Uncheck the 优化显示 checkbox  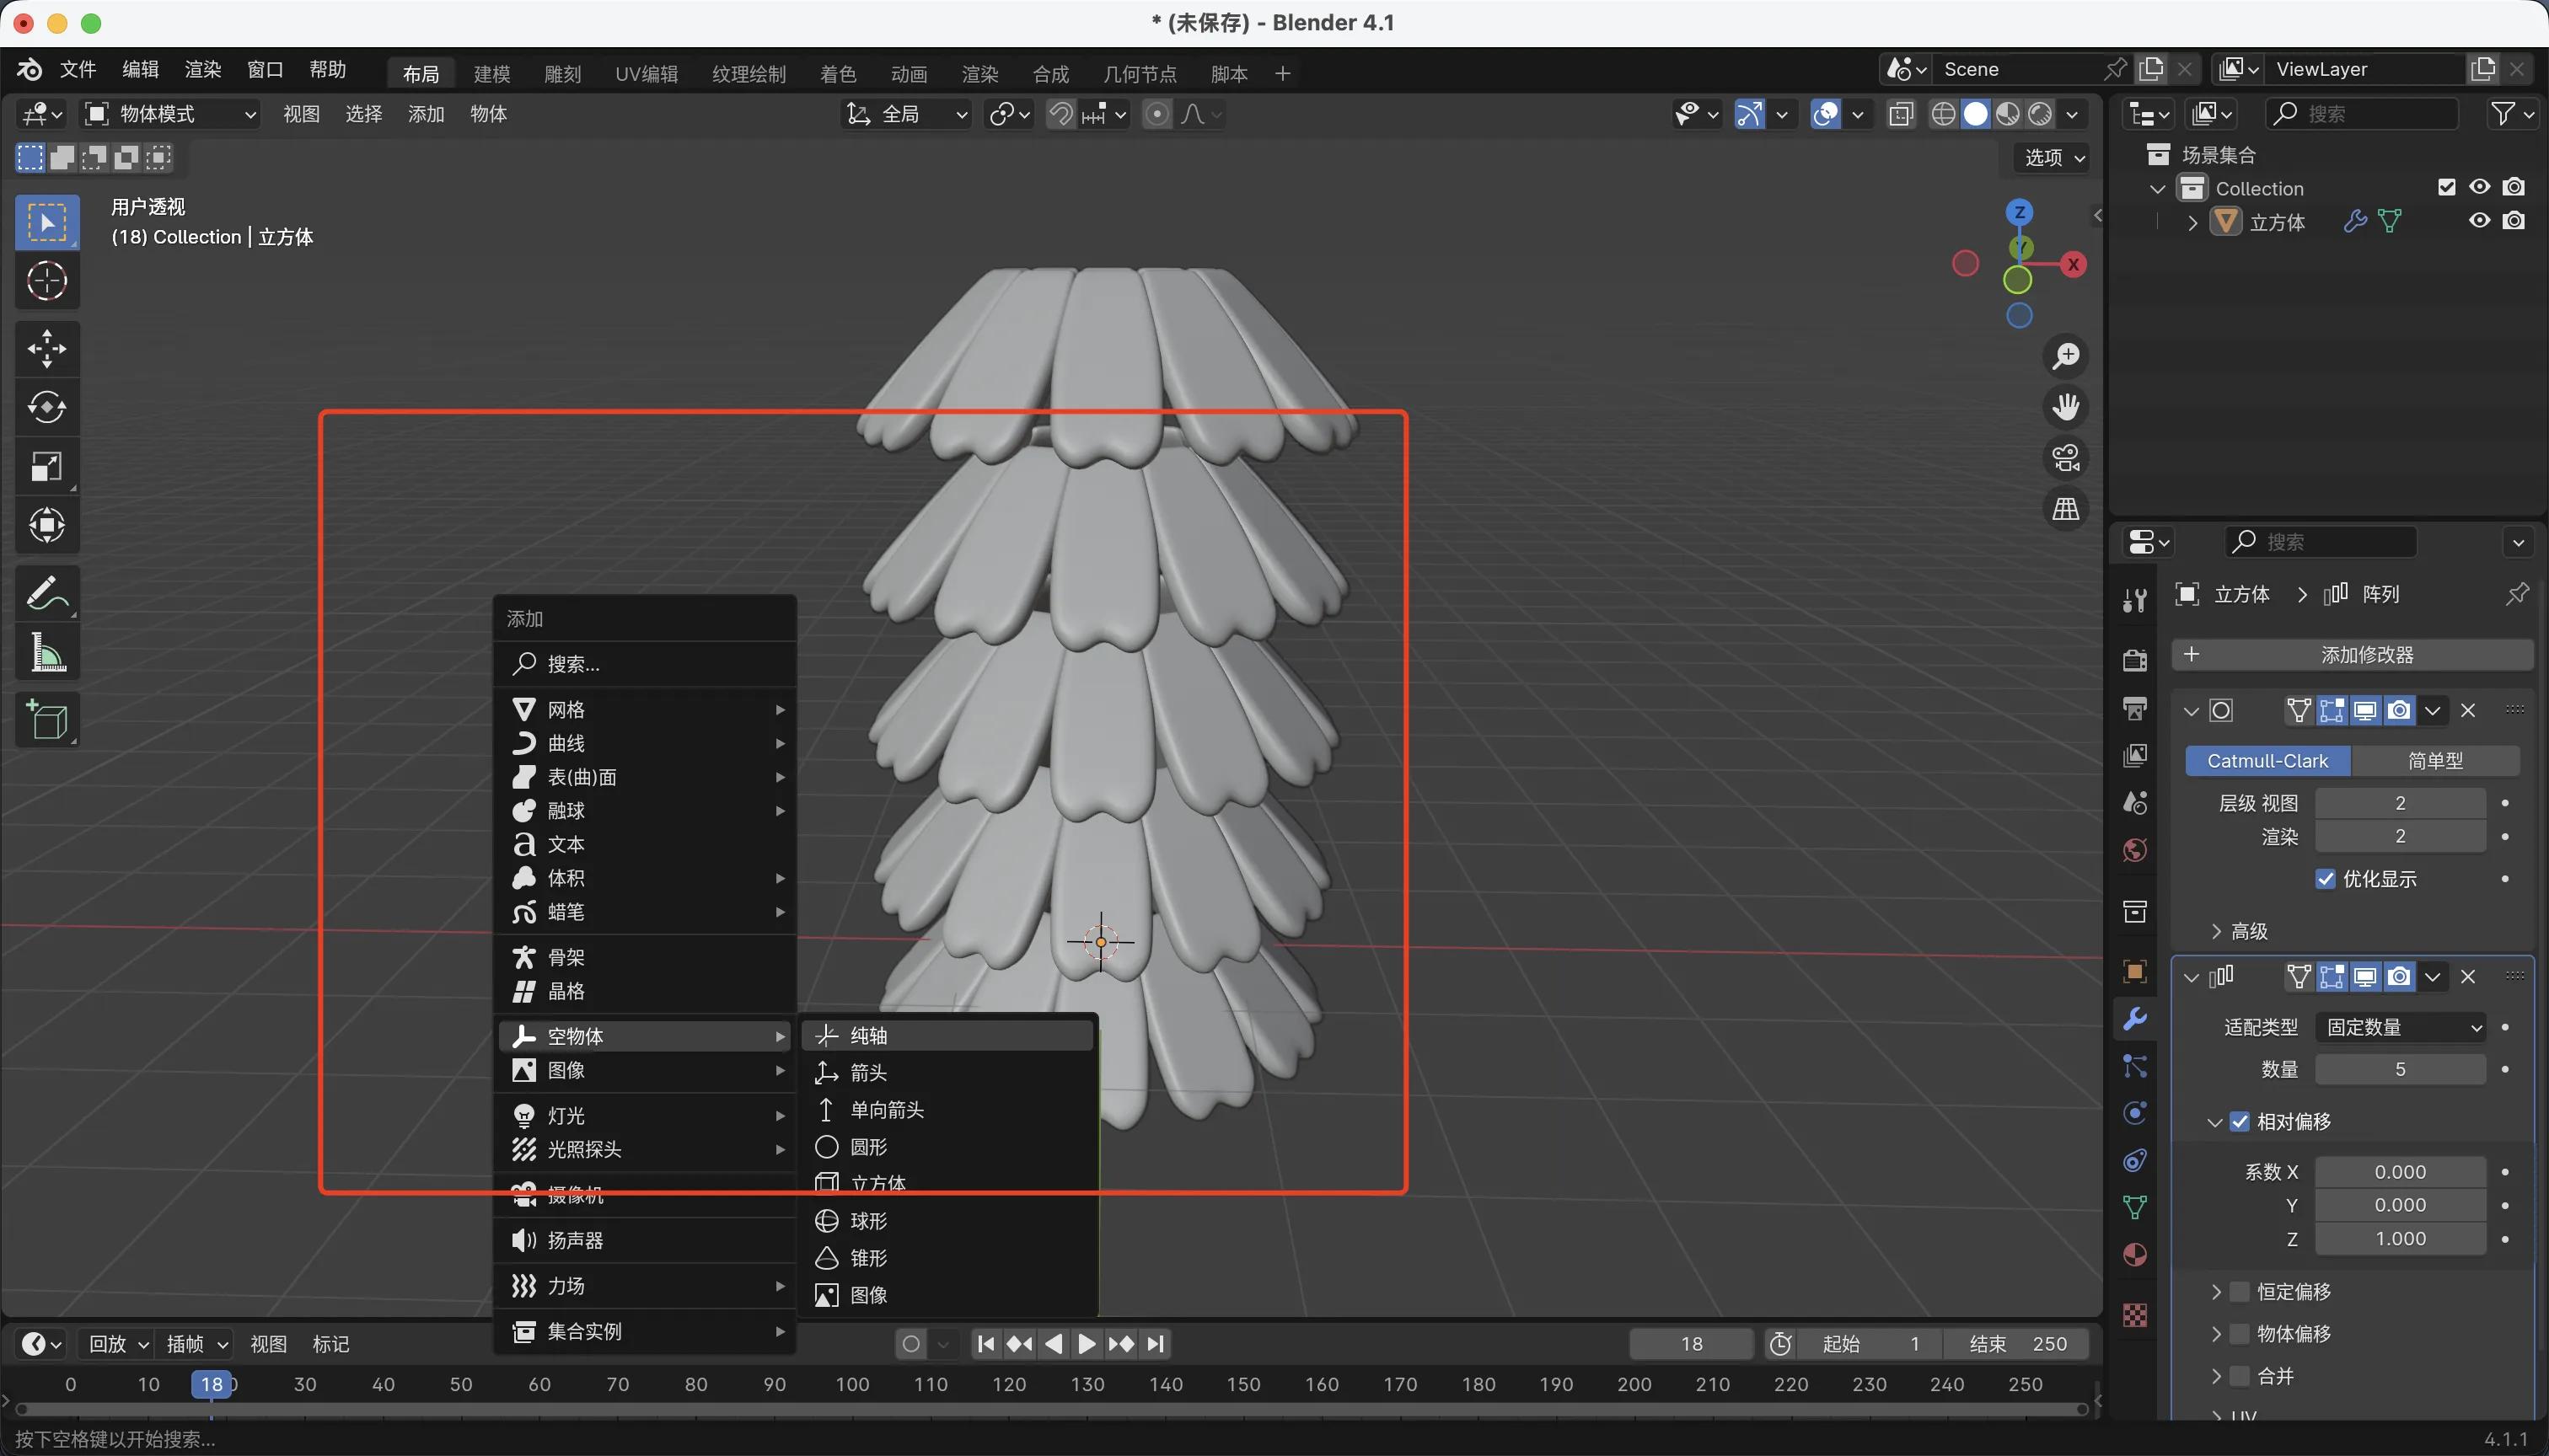coord(2326,879)
